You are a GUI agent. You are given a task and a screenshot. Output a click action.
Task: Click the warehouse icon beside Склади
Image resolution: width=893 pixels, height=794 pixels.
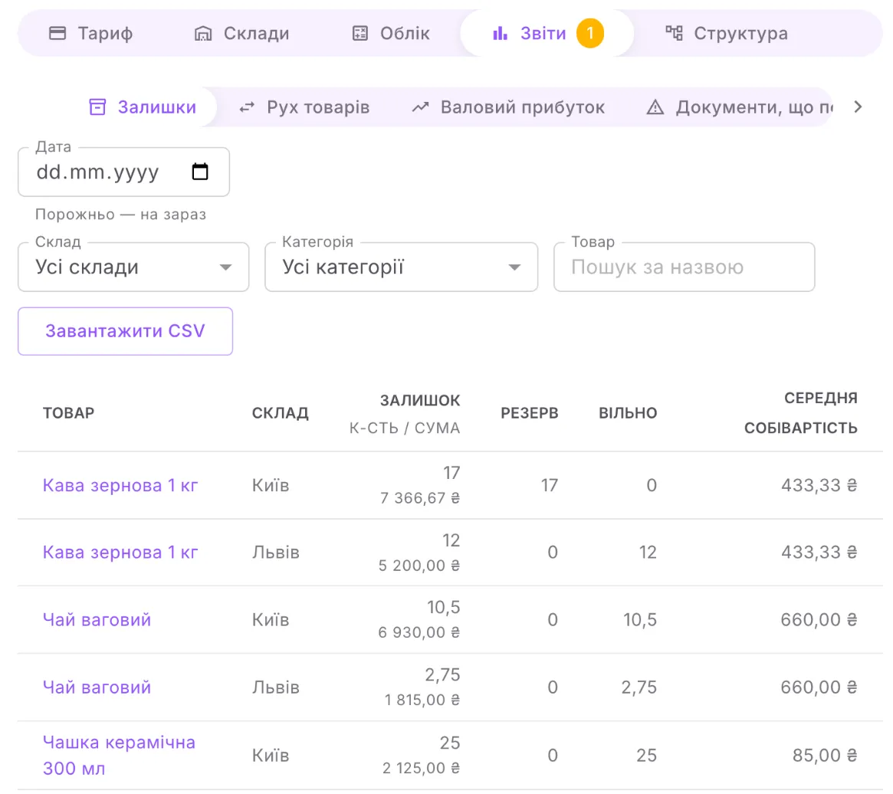click(x=203, y=34)
